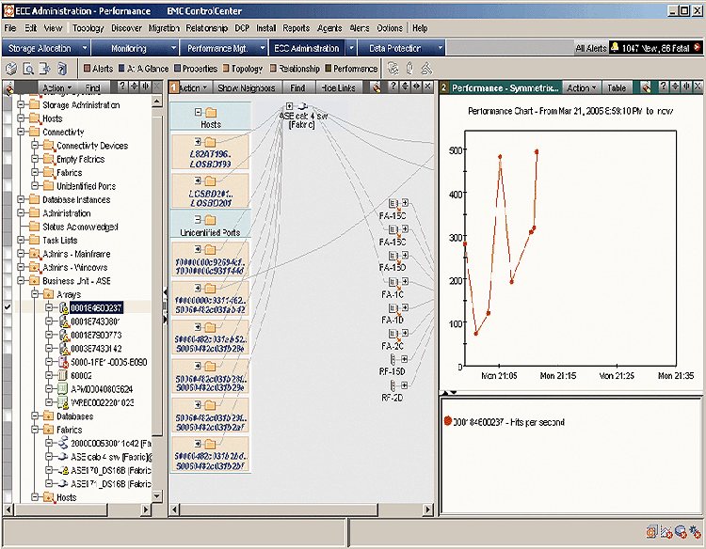Click the tree panel scroll down arrow
The height and width of the screenshot is (549, 706).
(156, 496)
